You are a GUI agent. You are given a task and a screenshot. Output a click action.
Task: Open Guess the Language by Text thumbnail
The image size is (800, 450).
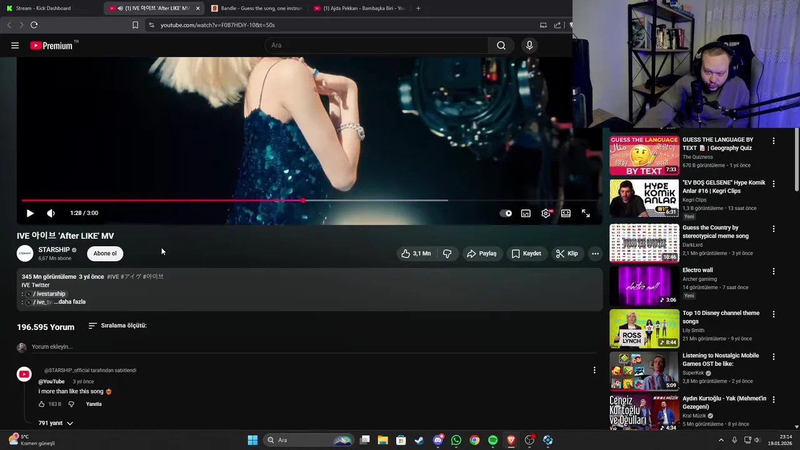tap(644, 156)
